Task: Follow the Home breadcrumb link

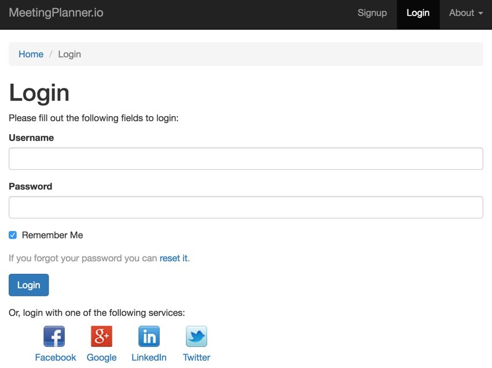Action: point(31,54)
